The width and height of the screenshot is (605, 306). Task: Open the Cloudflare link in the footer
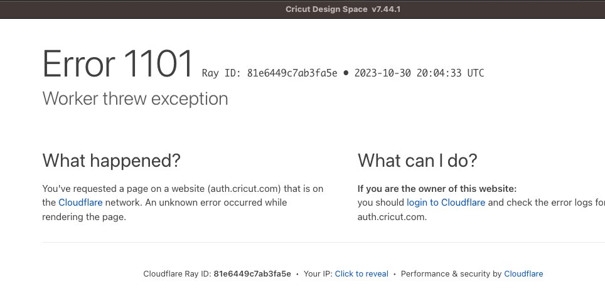(523, 274)
